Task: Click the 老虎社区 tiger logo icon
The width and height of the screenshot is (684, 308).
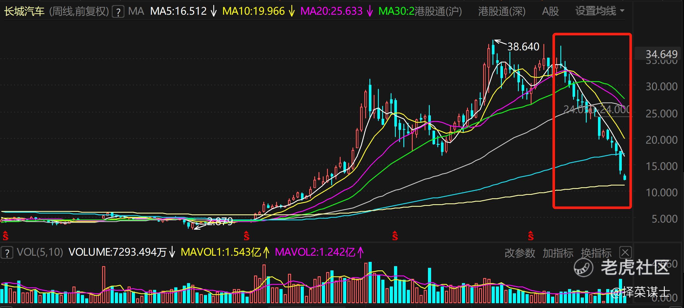Action: pyautogui.click(x=583, y=267)
